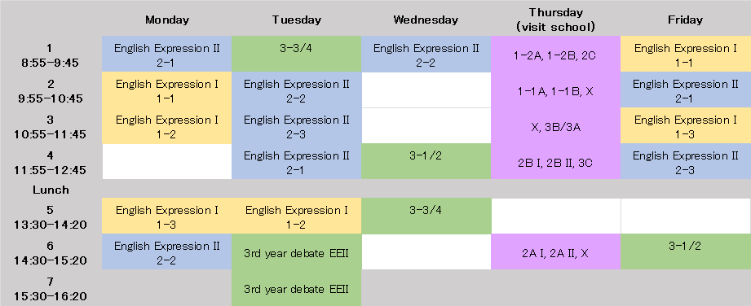This screenshot has width=751, height=306.
Task: Select Monday period 1 English Expression II 2-1
Action: click(x=166, y=54)
